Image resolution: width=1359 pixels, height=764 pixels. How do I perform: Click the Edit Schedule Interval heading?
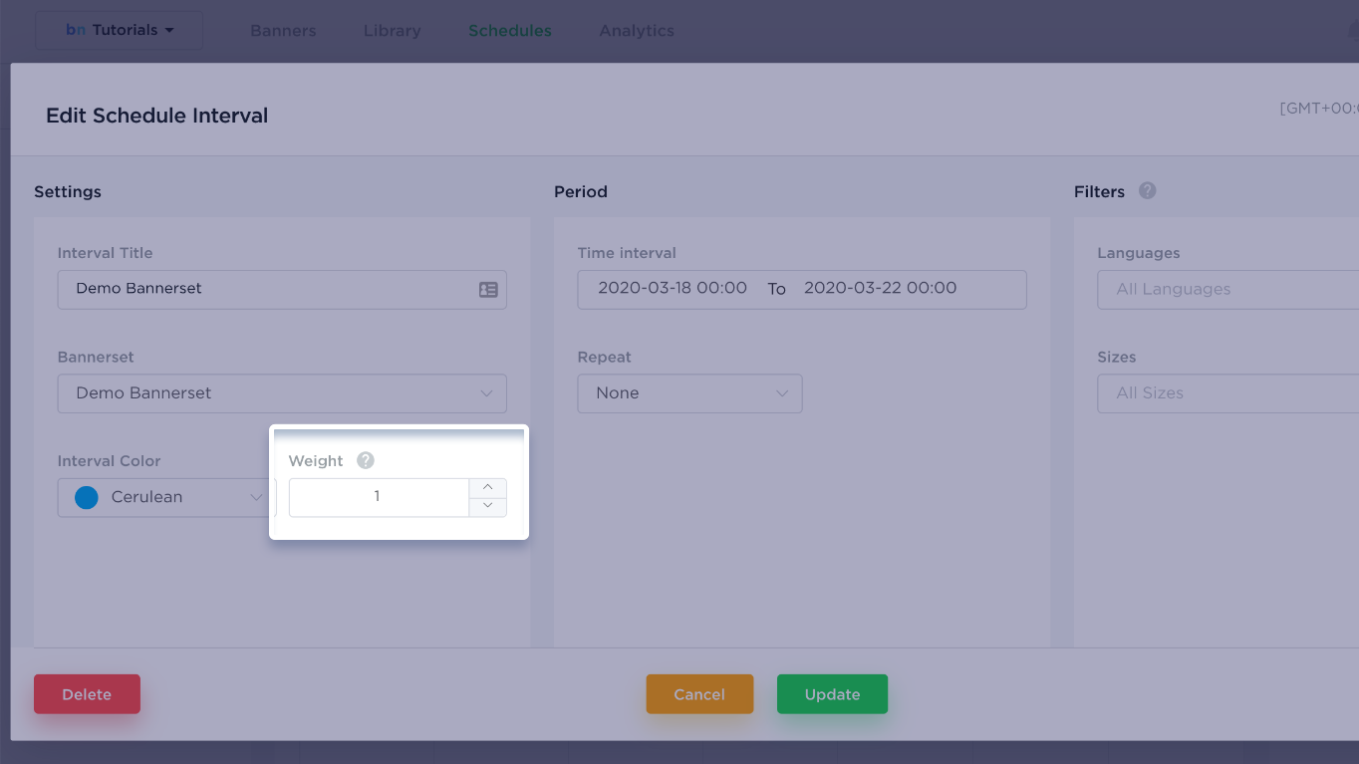click(157, 116)
